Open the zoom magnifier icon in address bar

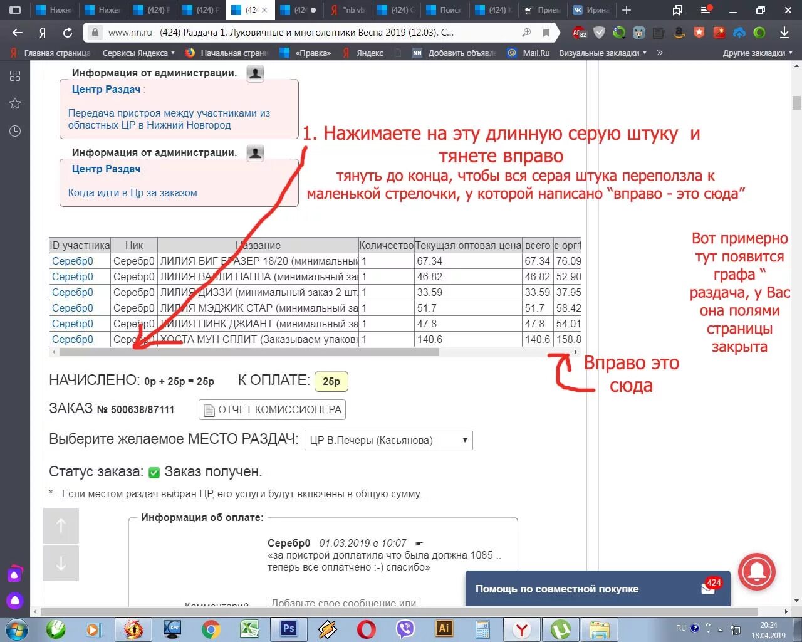click(527, 33)
